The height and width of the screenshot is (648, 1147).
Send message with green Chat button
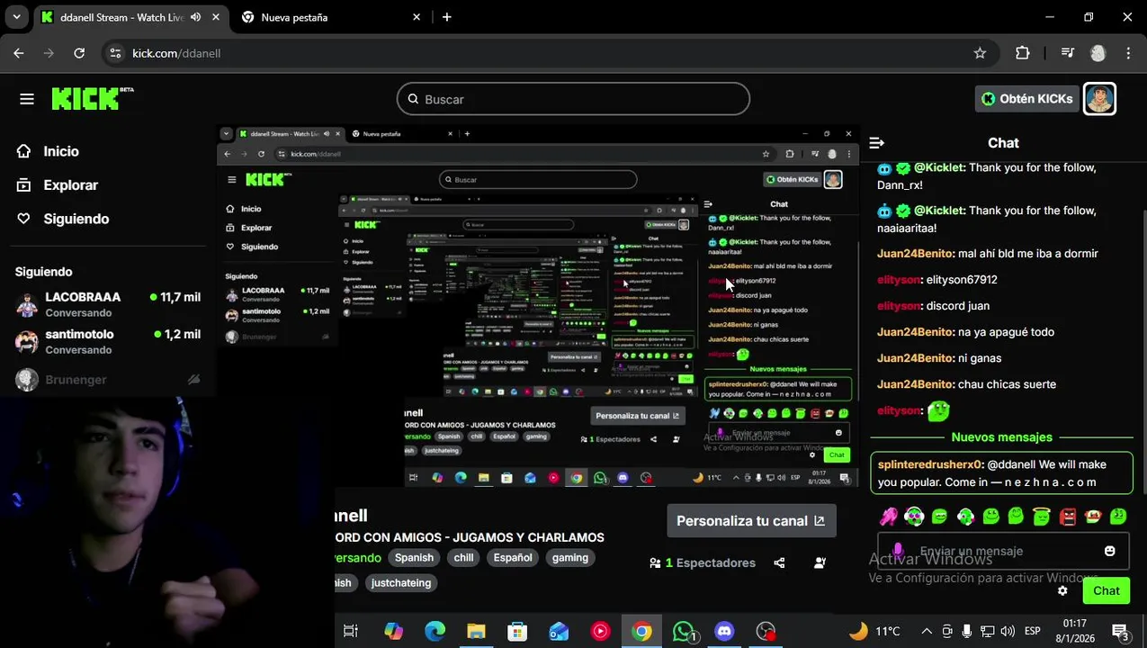(1106, 590)
